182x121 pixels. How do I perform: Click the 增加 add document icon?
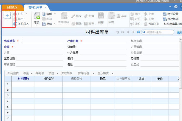[37, 16]
